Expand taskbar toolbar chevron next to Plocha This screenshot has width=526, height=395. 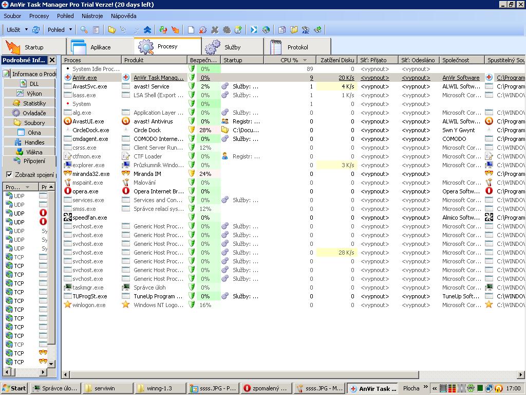(426, 387)
